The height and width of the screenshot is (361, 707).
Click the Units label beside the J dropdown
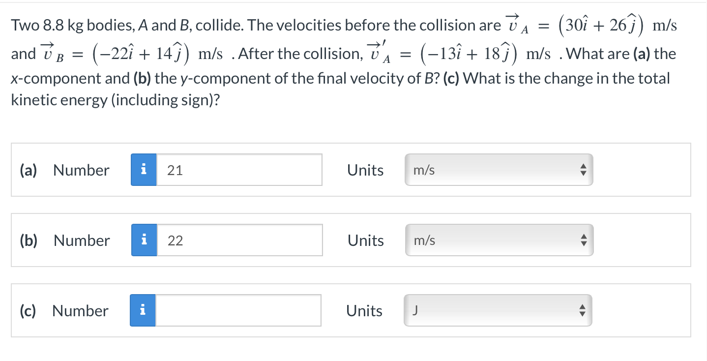point(364,310)
